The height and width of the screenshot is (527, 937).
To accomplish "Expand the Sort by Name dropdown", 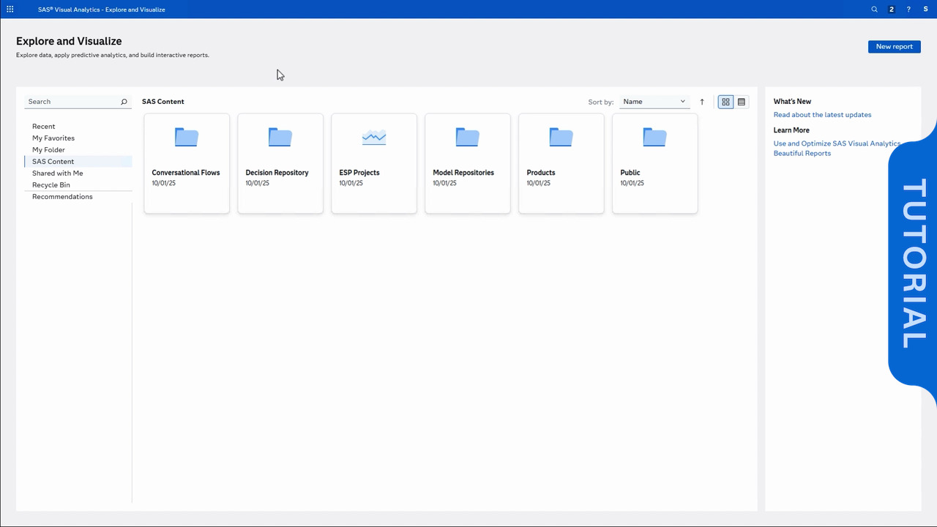I will point(654,102).
